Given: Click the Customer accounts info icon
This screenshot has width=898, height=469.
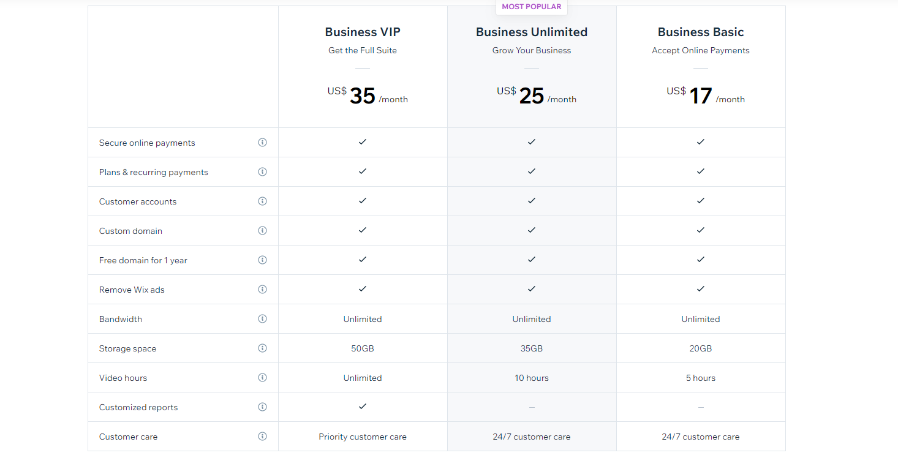Looking at the screenshot, I should click(262, 201).
